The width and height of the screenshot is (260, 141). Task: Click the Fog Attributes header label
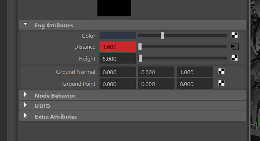(x=54, y=25)
